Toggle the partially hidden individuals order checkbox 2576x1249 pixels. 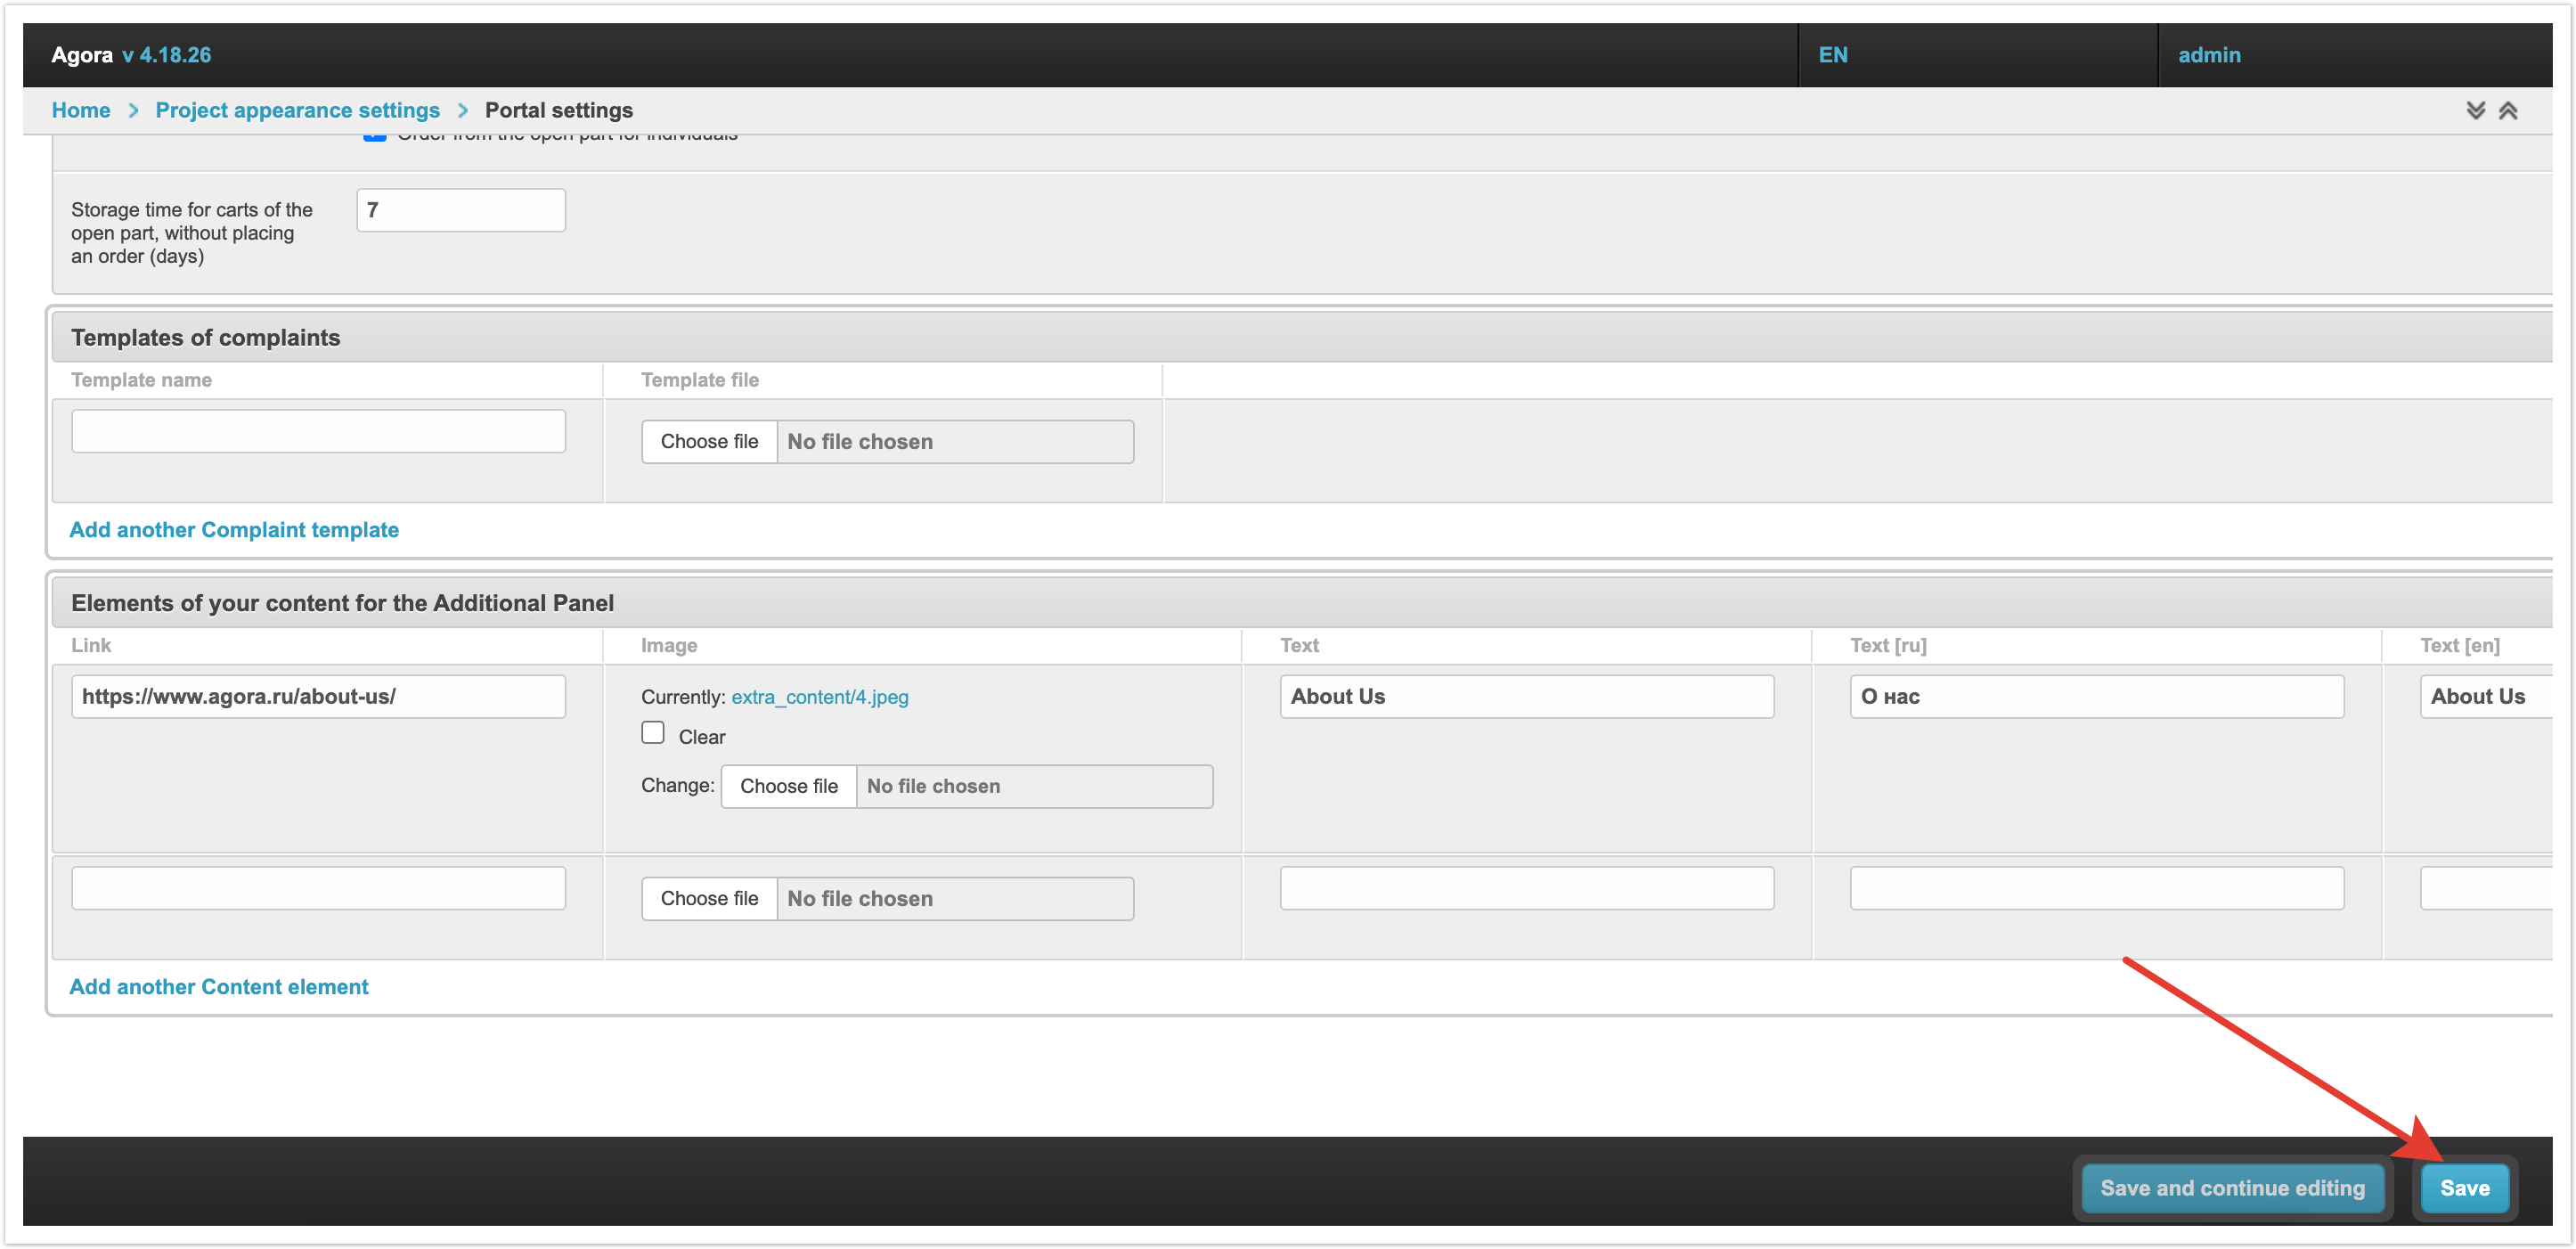[374, 137]
